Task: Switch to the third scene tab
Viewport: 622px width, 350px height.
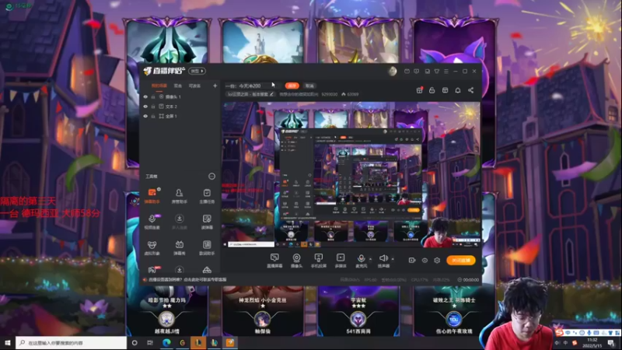Action: (194, 86)
